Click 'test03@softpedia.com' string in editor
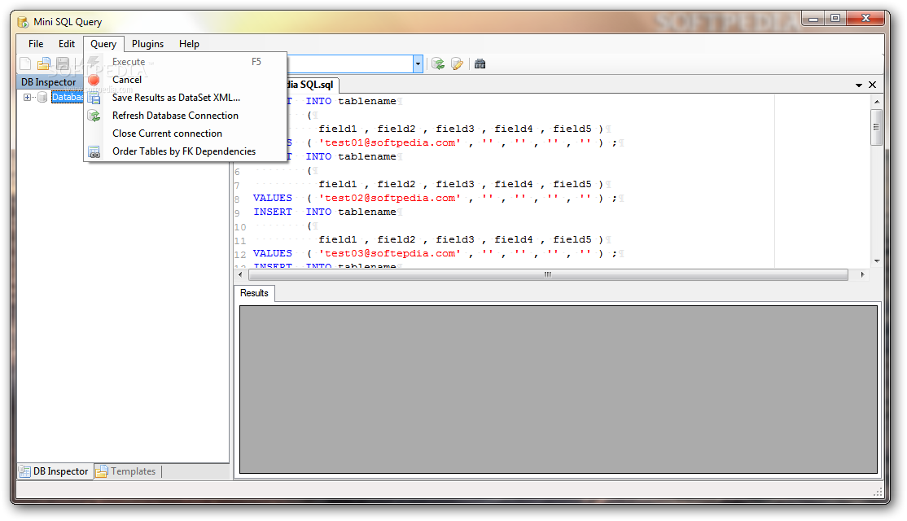This screenshot has width=907, height=521. click(390, 254)
